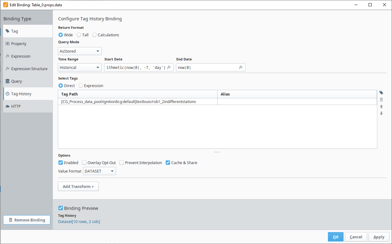Select the Expression Structure binding type
This screenshot has width=392, height=244.
coord(28,69)
